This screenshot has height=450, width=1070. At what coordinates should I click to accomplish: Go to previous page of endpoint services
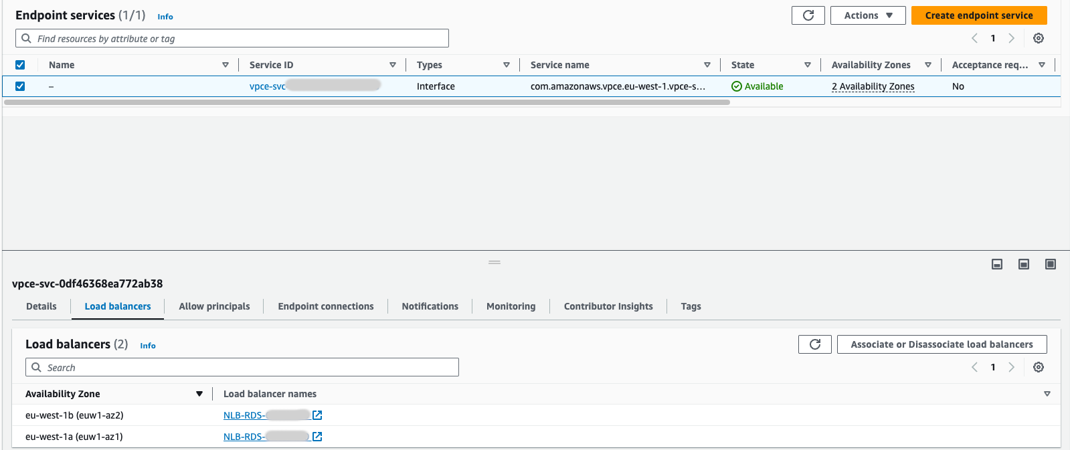(974, 38)
